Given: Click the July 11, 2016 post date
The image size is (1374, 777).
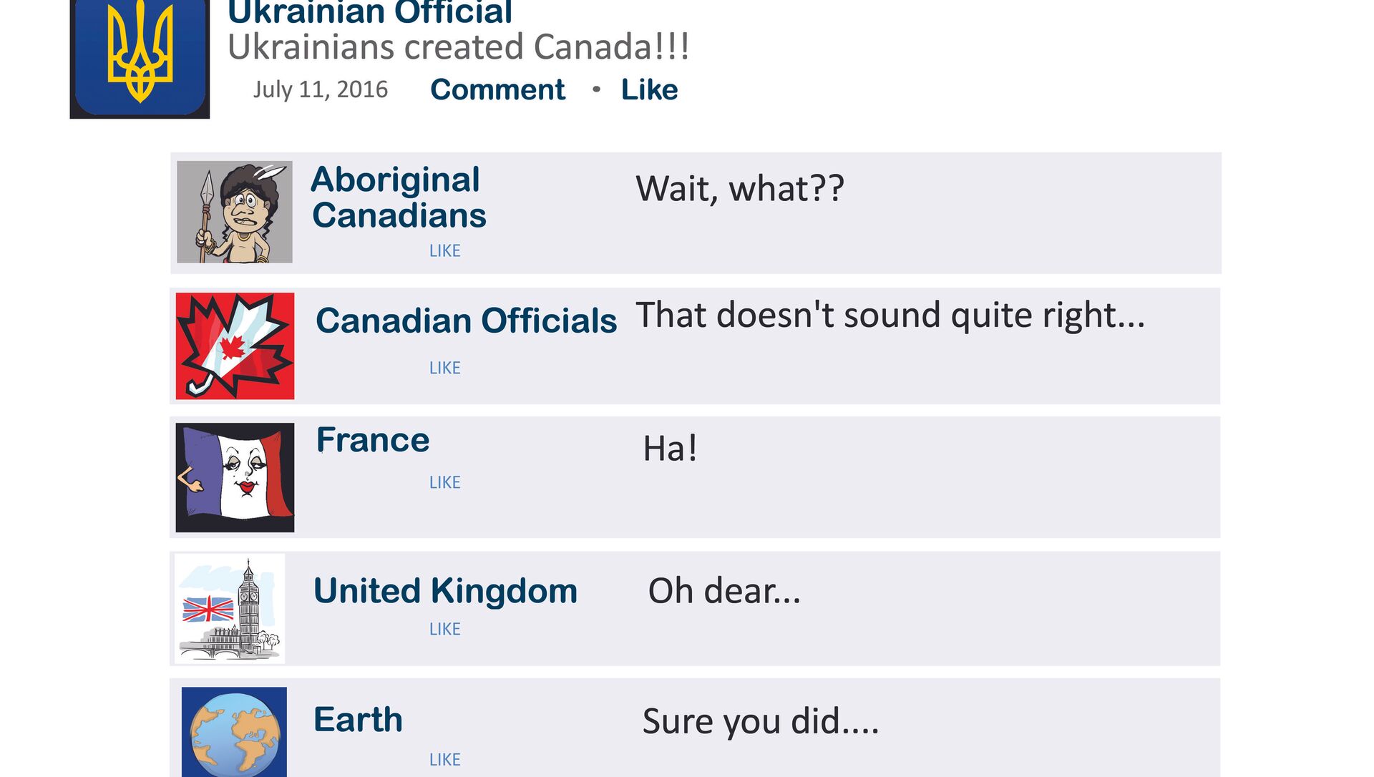Looking at the screenshot, I should [320, 89].
